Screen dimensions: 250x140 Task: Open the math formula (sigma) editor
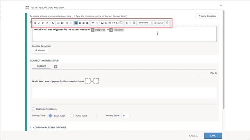106,23
